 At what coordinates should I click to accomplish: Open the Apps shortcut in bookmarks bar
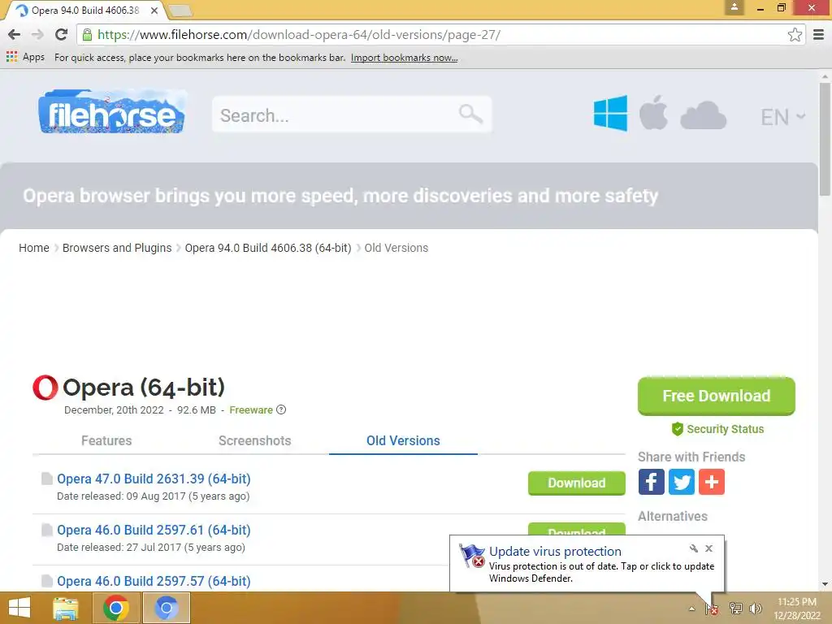pyautogui.click(x=25, y=58)
